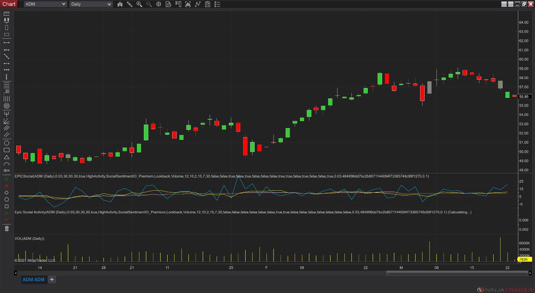Screen dimensions: 535x293
Task: Select the green Triangle Up marker
Action: (x=7, y=213)
